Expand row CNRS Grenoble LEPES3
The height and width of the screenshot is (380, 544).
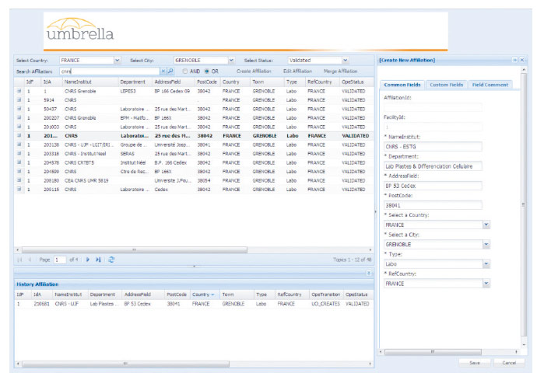pos(19,91)
